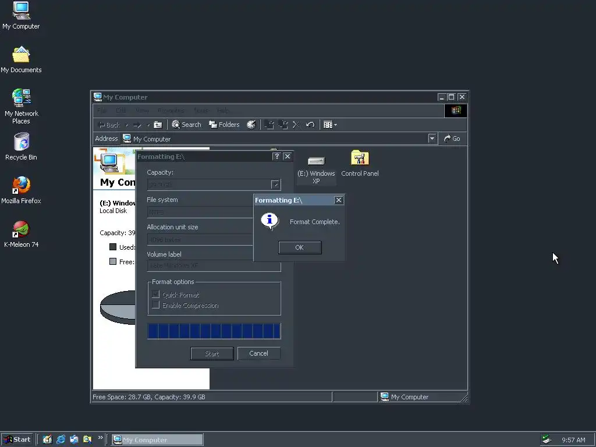Click the 'Format Complete.' message text

pos(315,222)
